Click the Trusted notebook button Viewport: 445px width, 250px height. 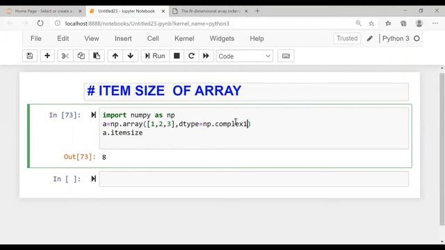point(347,38)
